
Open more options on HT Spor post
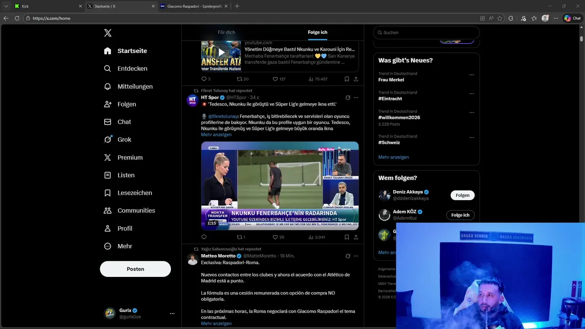pyautogui.click(x=356, y=97)
